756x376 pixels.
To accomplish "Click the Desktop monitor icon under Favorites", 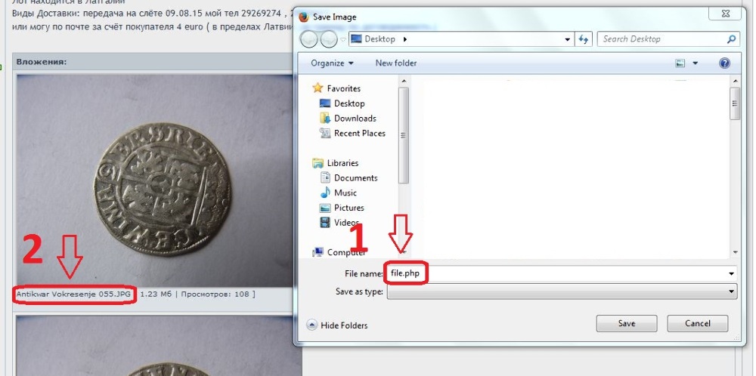I will pos(325,103).
